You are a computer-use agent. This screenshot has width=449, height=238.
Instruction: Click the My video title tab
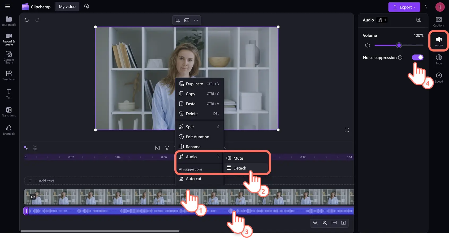click(x=67, y=7)
